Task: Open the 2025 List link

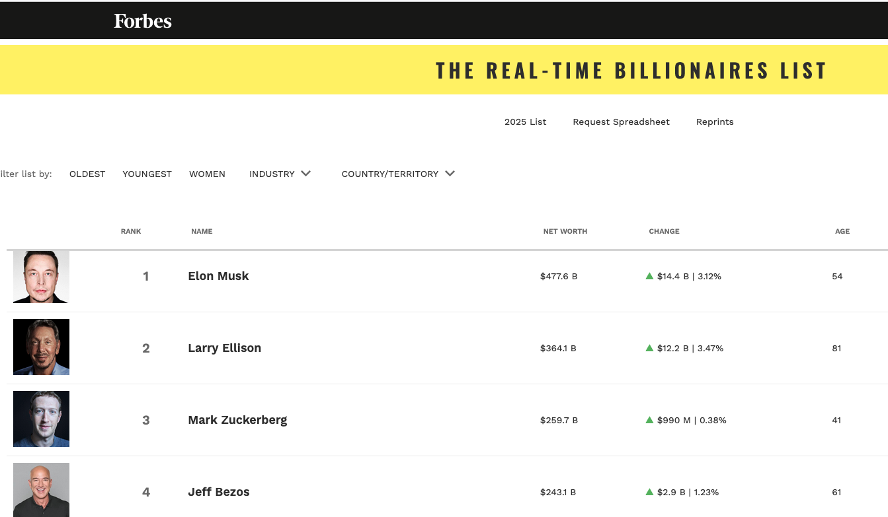Action: tap(525, 122)
